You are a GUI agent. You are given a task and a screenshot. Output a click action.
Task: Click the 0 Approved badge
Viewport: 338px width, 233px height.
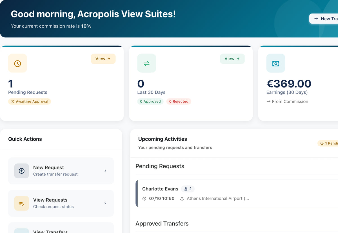tap(150, 102)
